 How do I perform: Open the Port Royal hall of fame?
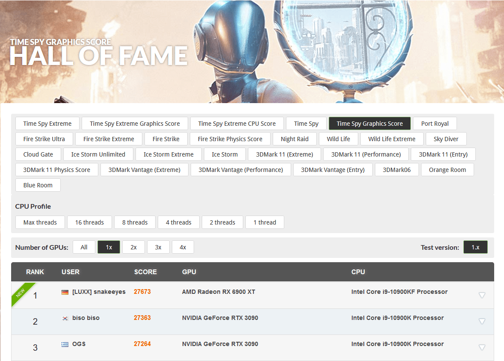(435, 124)
